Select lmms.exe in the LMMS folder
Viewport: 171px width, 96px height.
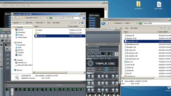pyautogui.click(x=130, y=62)
